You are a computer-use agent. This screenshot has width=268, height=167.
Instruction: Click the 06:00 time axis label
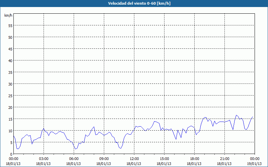[74, 159]
